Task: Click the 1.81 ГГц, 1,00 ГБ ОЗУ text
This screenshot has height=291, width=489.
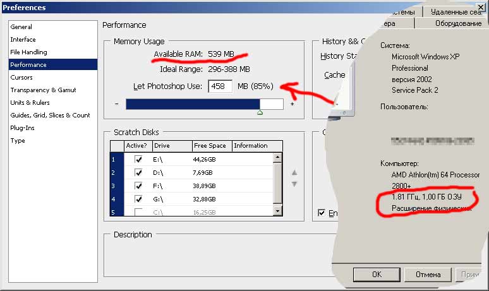Action: (x=426, y=197)
